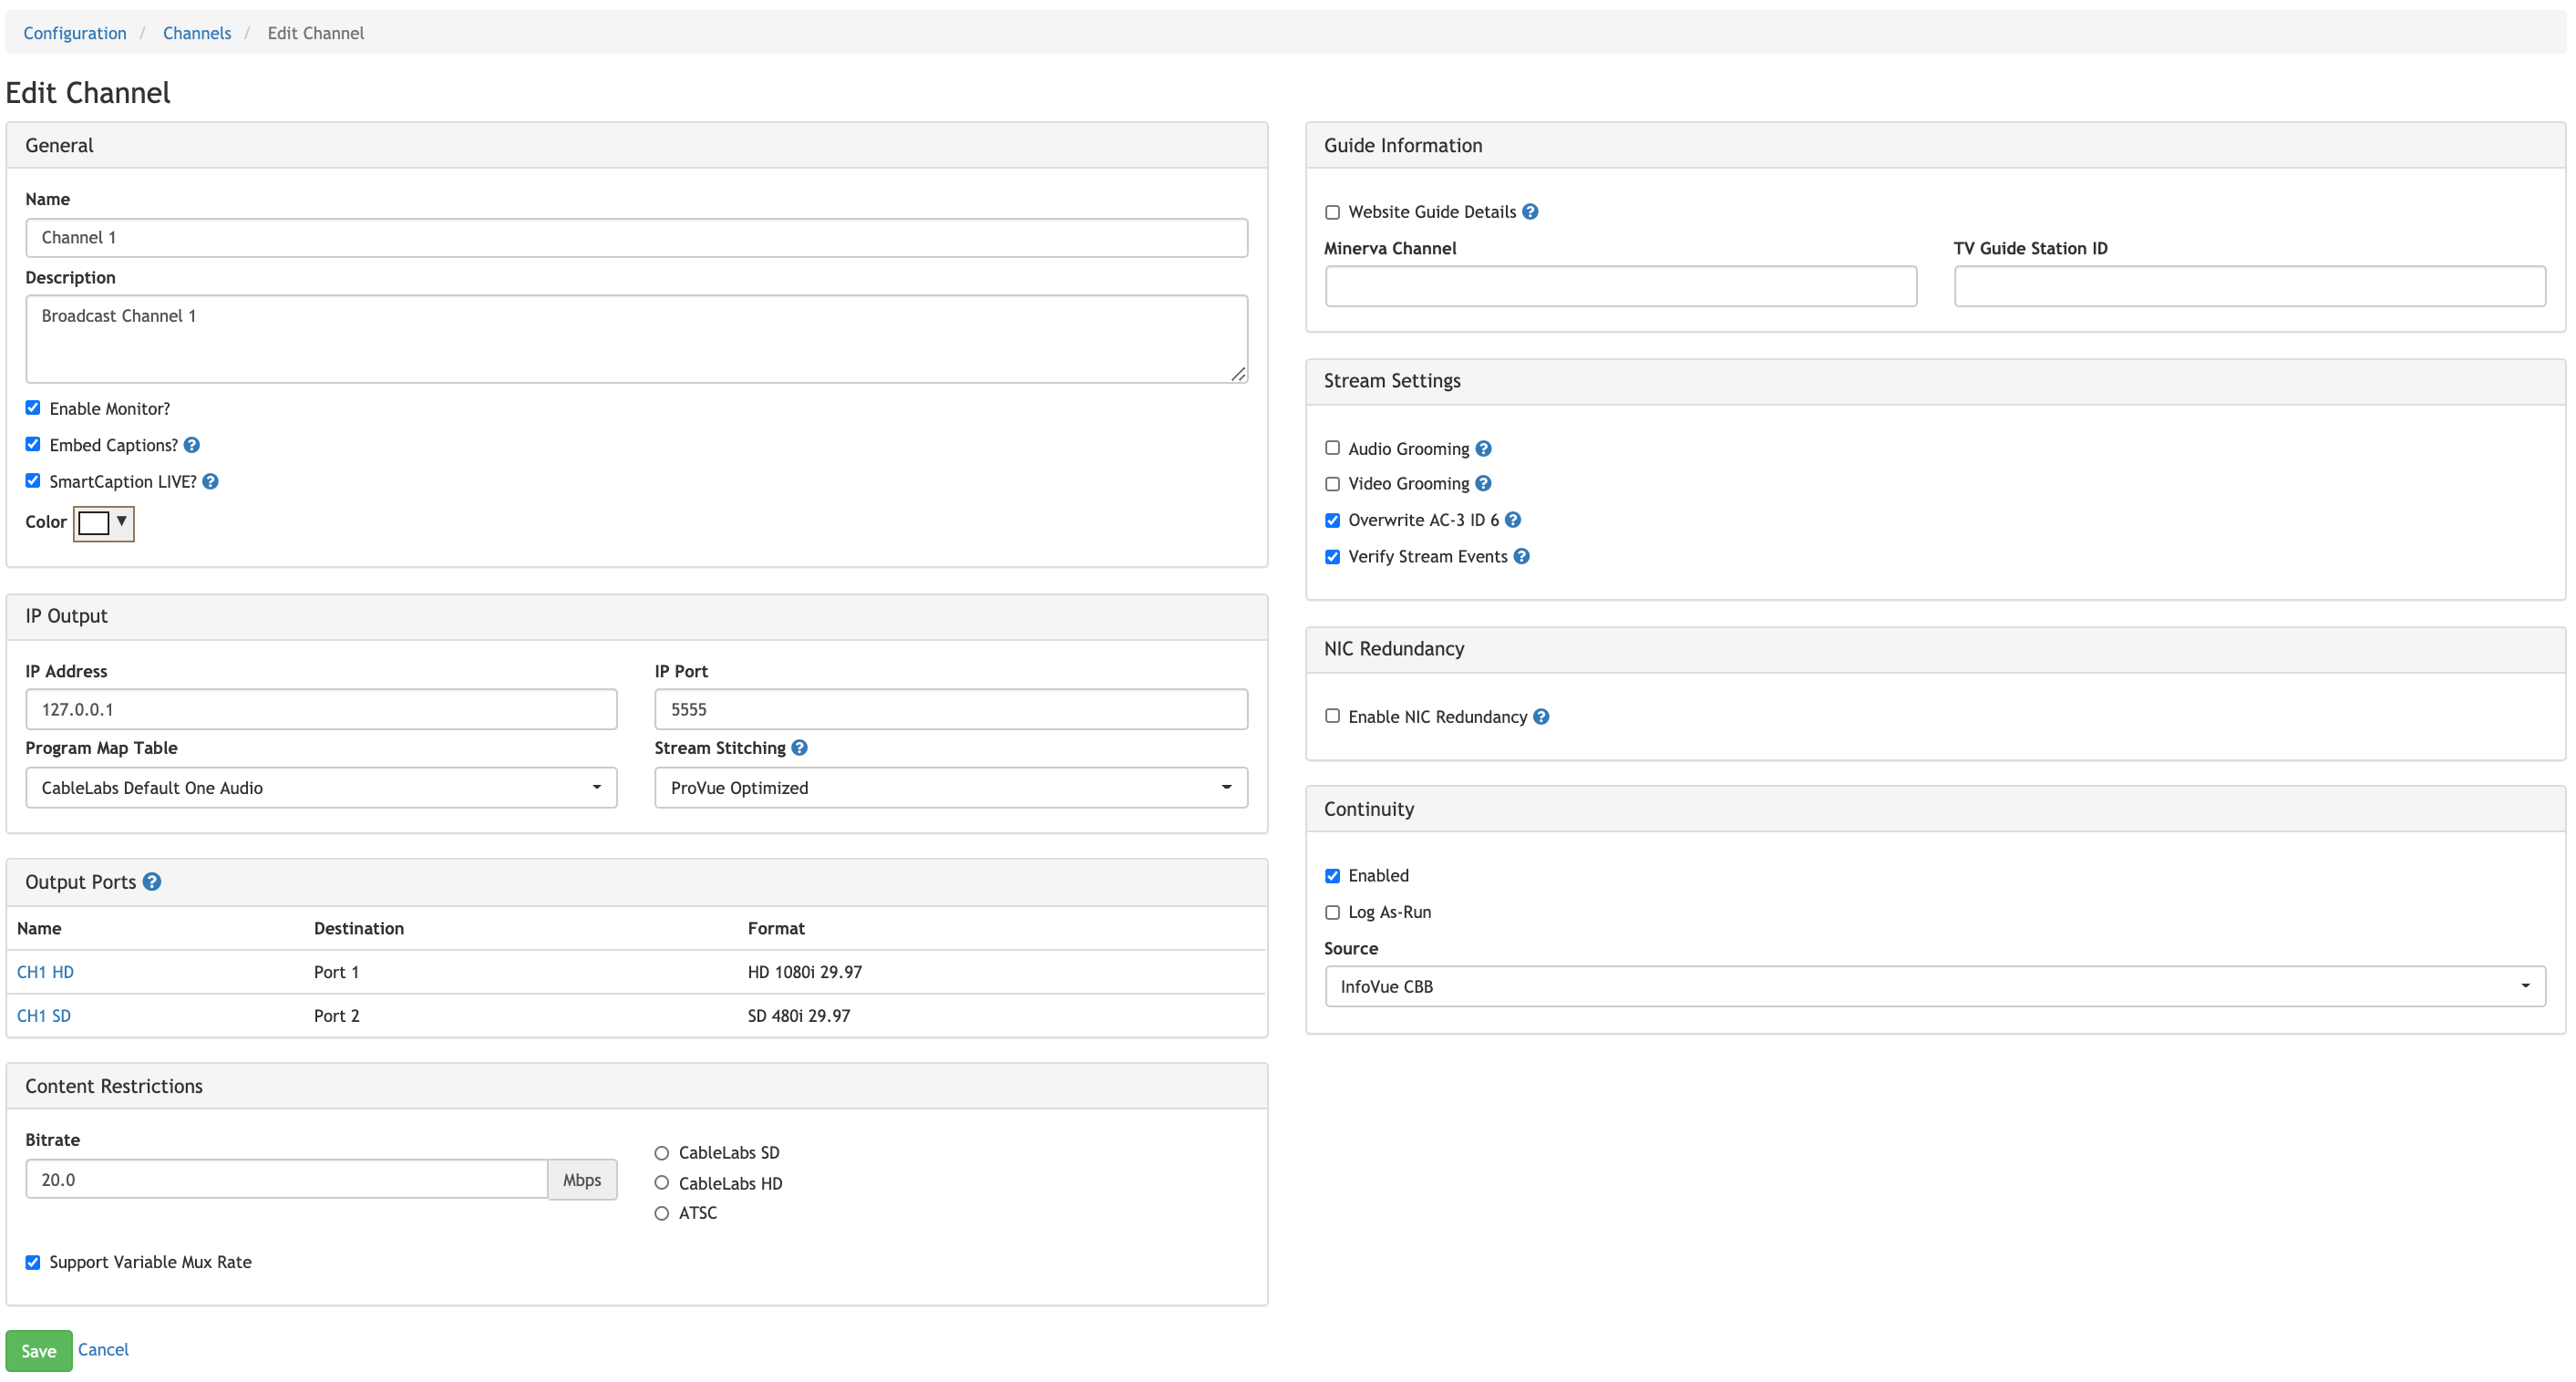Click Enable NIC Redundancy help icon
This screenshot has width=2576, height=1382.
(1541, 716)
